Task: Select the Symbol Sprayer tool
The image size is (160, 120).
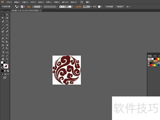Action: point(3,52)
